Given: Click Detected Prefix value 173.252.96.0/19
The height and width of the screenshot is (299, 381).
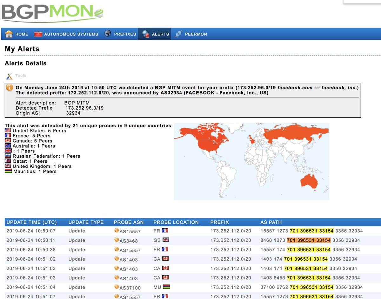Looking at the screenshot, I should 84,108.
